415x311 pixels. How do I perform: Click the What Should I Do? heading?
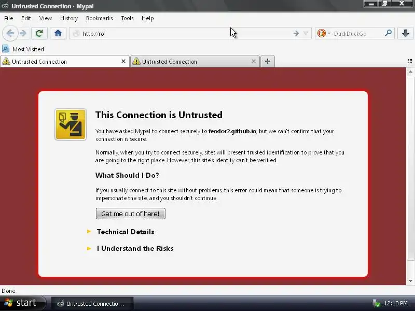click(x=127, y=175)
